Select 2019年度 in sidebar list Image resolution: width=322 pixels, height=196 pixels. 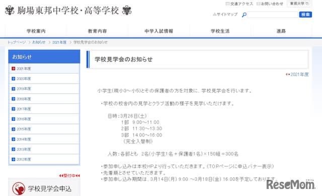coord(44,89)
